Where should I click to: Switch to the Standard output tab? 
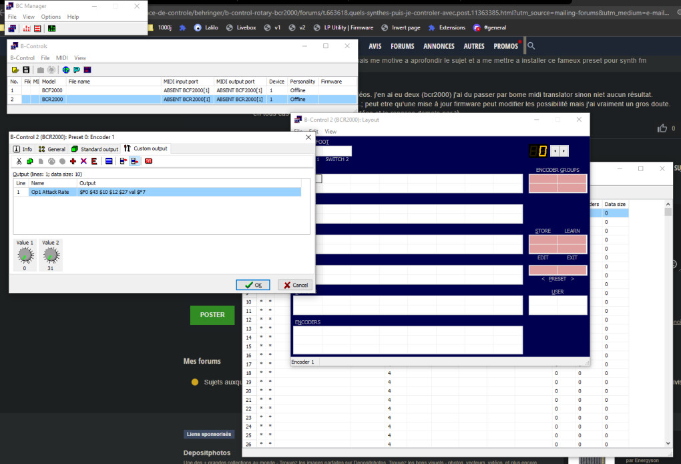click(x=95, y=149)
